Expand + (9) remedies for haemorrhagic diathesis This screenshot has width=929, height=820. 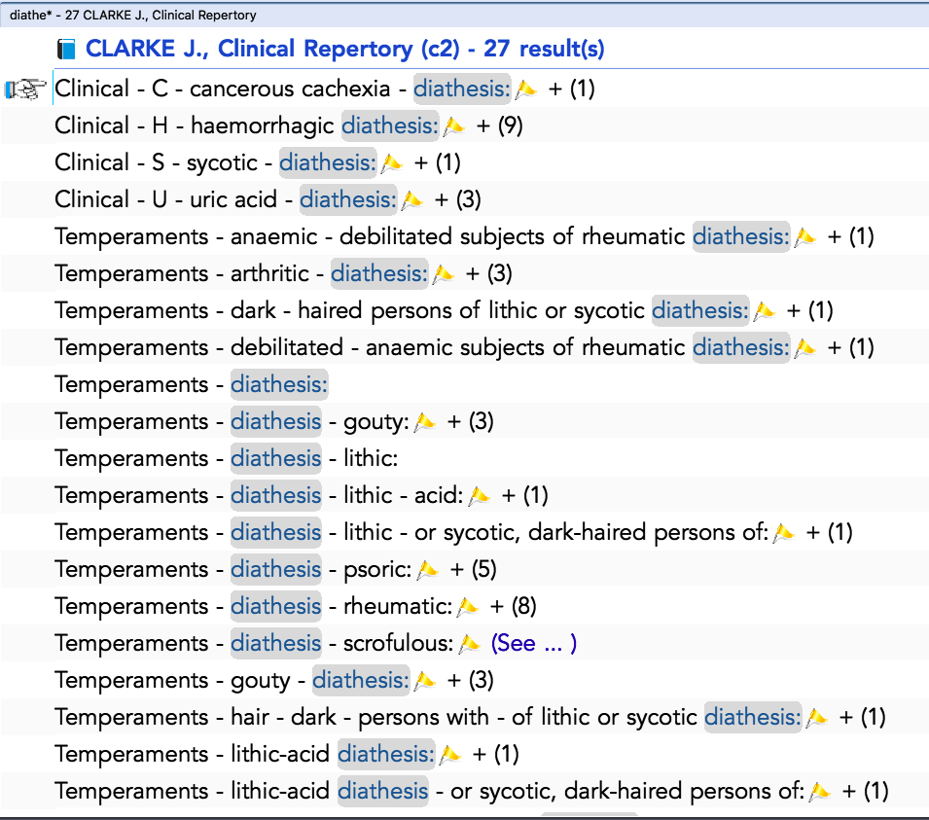[x=499, y=125]
